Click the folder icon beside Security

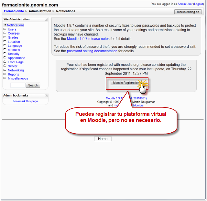point(5,54)
